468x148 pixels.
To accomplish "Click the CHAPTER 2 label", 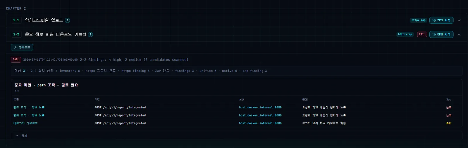I will [16, 8].
